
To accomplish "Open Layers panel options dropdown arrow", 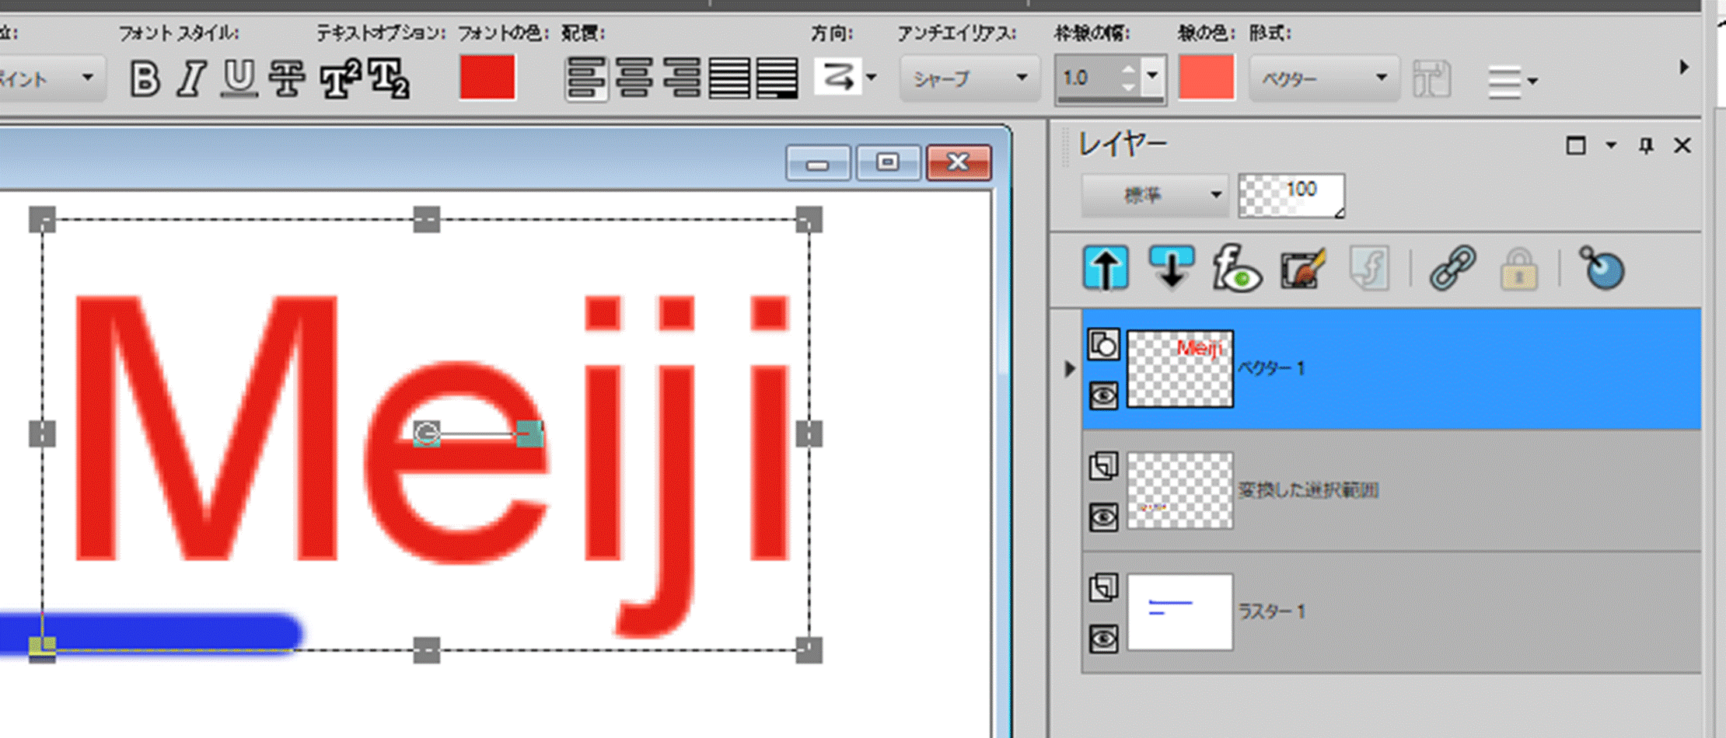I will point(1611,145).
